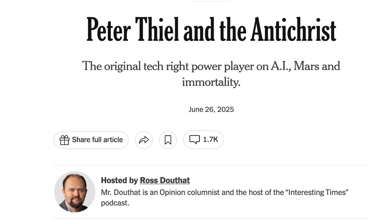Click the June 26, 2025 date
Screen dimensions: 387x220
(211, 109)
